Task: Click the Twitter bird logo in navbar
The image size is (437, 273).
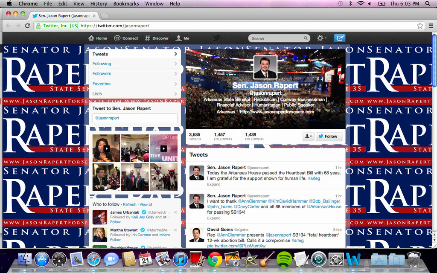Action: pos(217,38)
